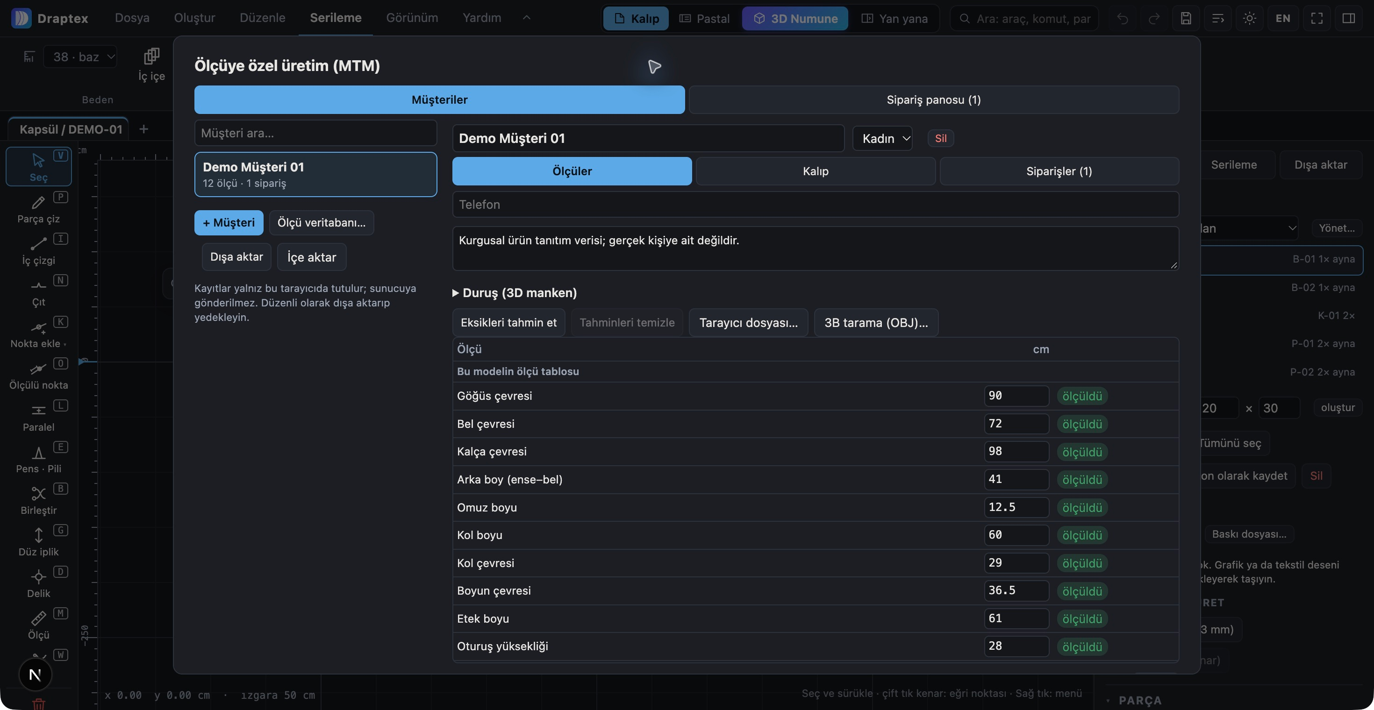
Task: Expand the Duruş (3D manken) section
Action: point(515,292)
